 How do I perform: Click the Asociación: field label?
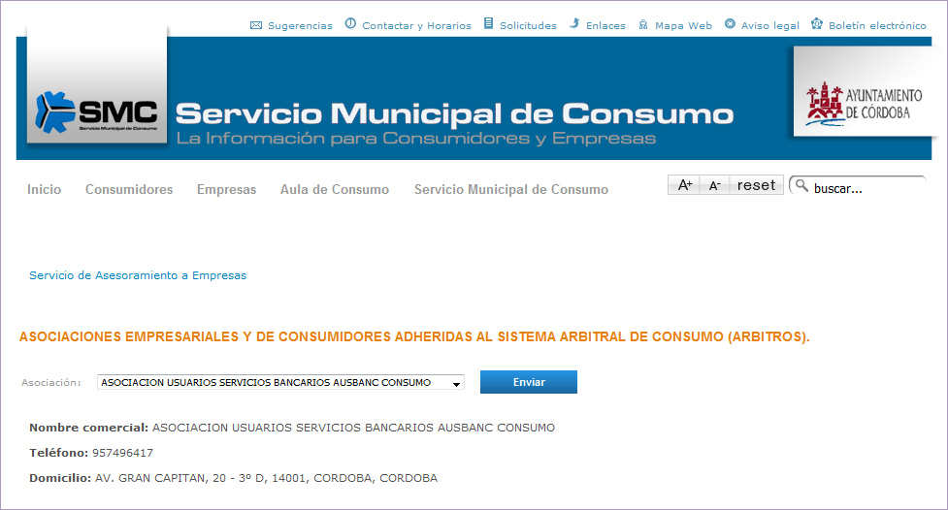tap(50, 382)
